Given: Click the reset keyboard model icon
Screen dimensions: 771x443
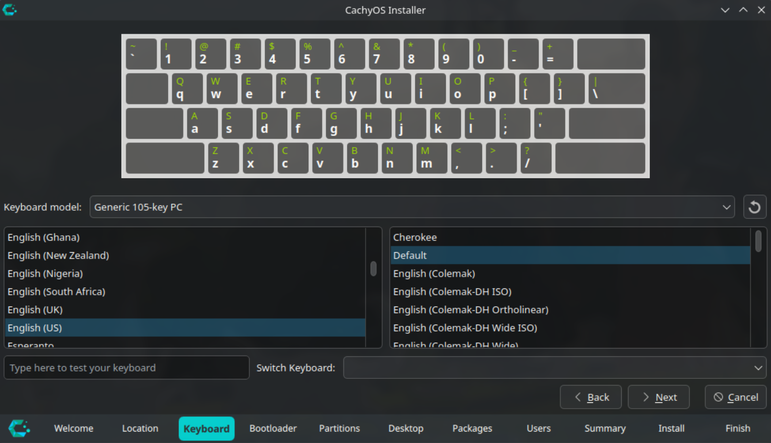Looking at the screenshot, I should tap(754, 207).
